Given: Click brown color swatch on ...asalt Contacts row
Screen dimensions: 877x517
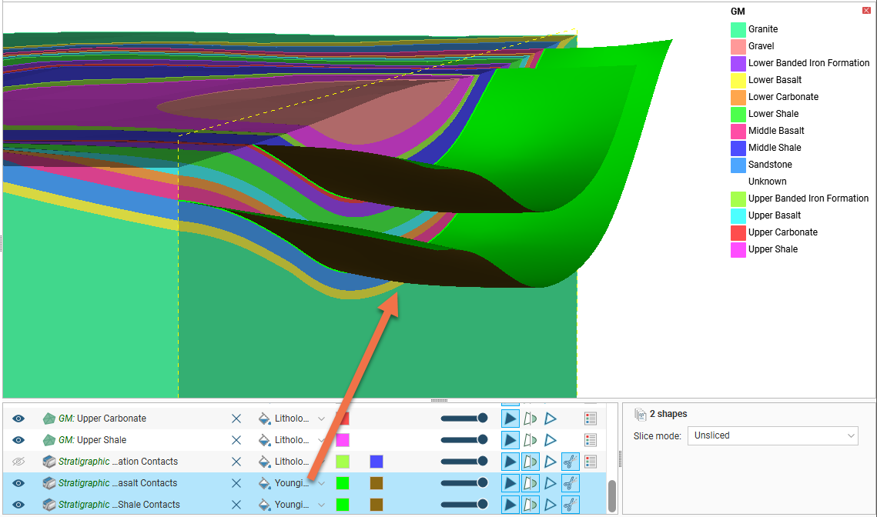Looking at the screenshot, I should [377, 483].
